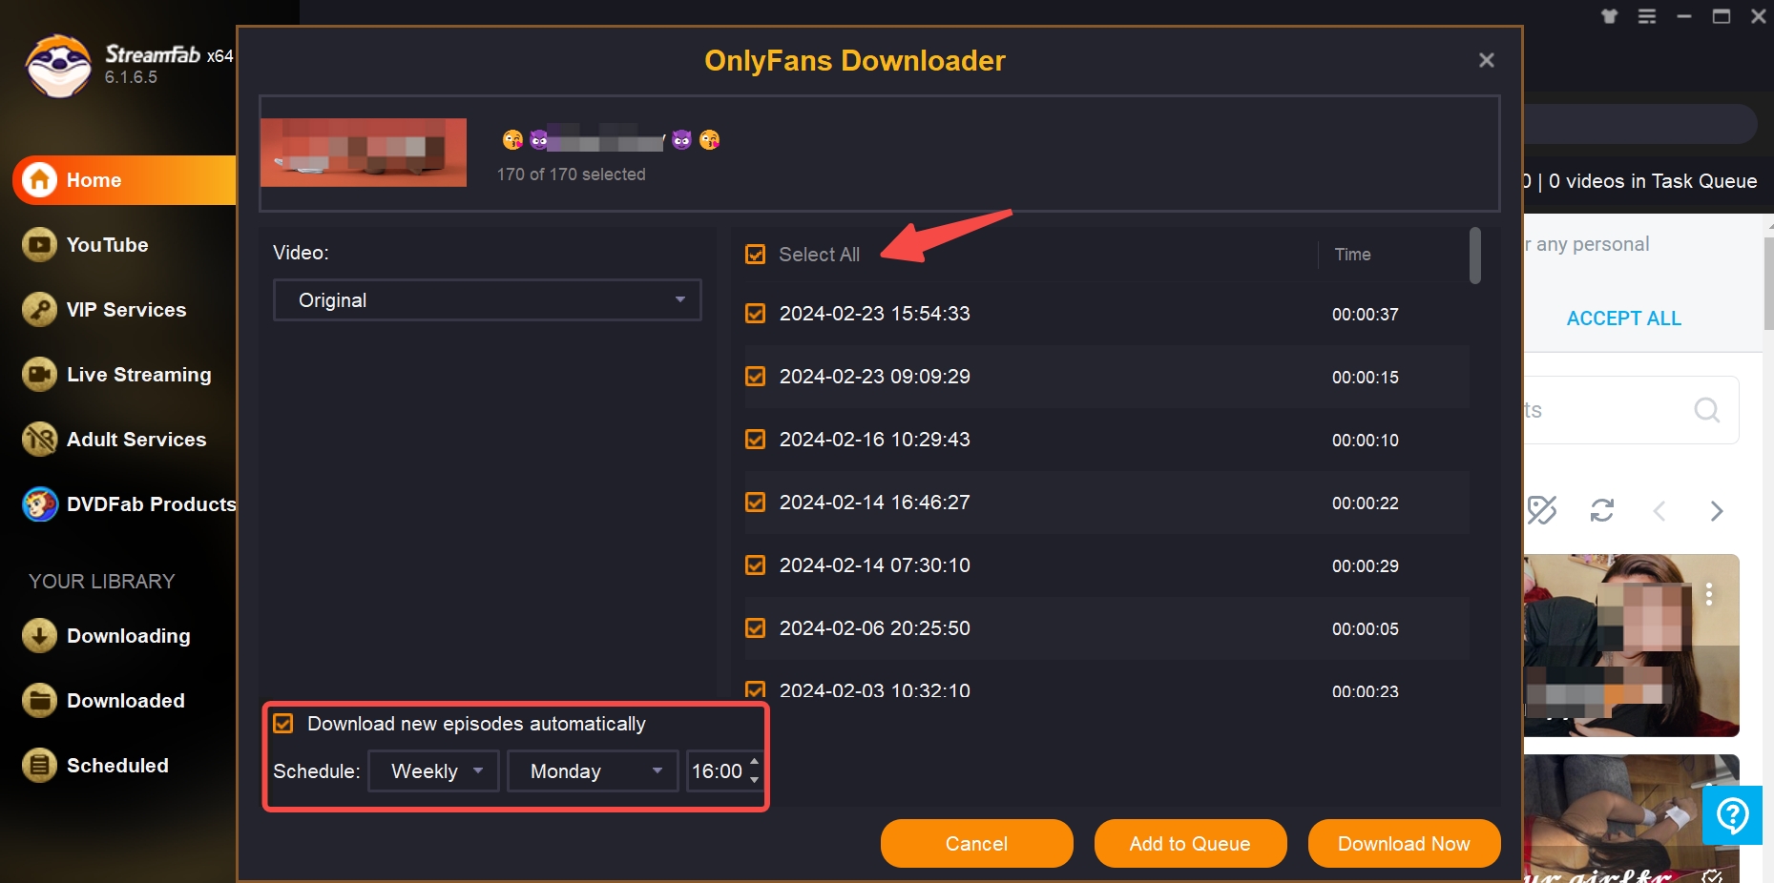
Task: Toggle the Select All checkbox
Action: coord(755,255)
